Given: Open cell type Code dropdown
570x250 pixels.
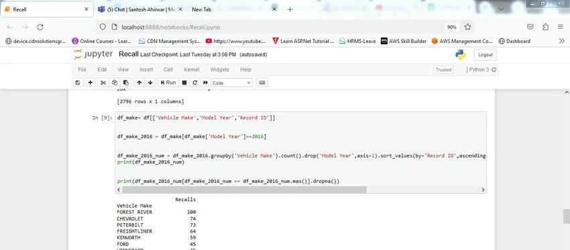Looking at the screenshot, I should pyautogui.click(x=232, y=83).
